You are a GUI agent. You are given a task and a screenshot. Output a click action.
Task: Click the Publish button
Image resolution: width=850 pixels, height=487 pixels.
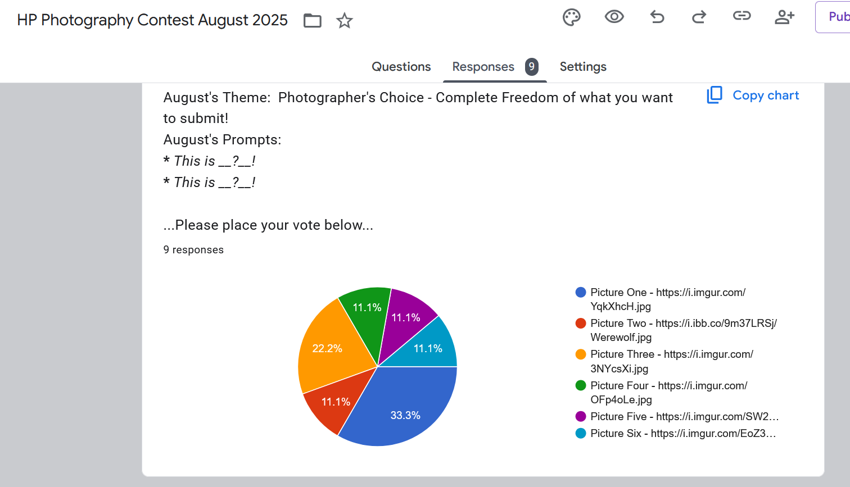(x=833, y=17)
